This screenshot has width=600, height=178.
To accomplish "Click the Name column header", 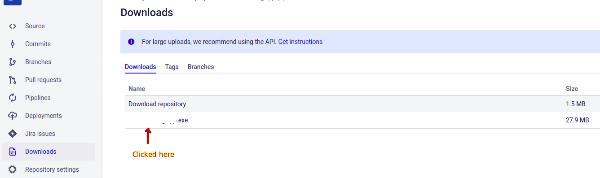I will click(x=137, y=89).
